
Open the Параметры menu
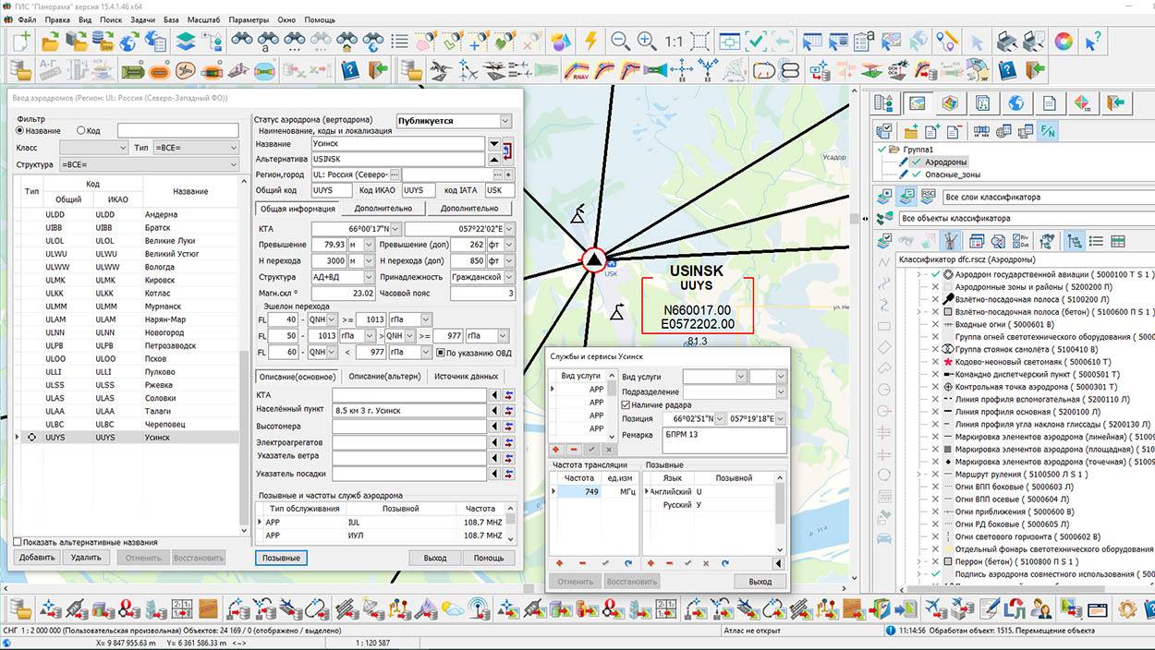click(x=249, y=19)
